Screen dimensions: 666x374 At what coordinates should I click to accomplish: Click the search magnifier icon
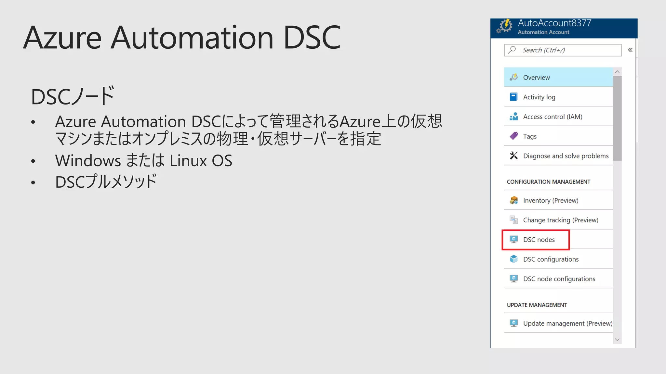[x=512, y=50]
